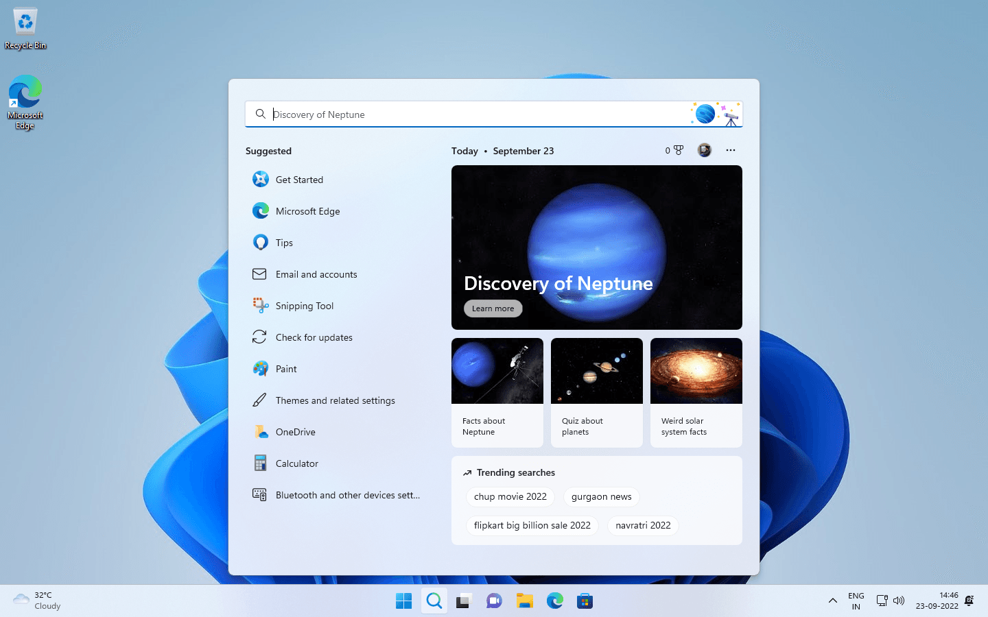Open Task View on the taskbar
This screenshot has height=617, width=988.
464,601
